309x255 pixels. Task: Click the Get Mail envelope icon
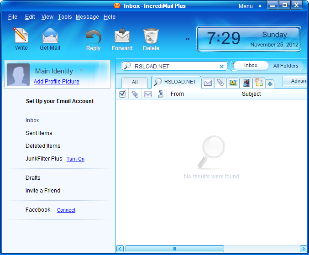pos(50,36)
